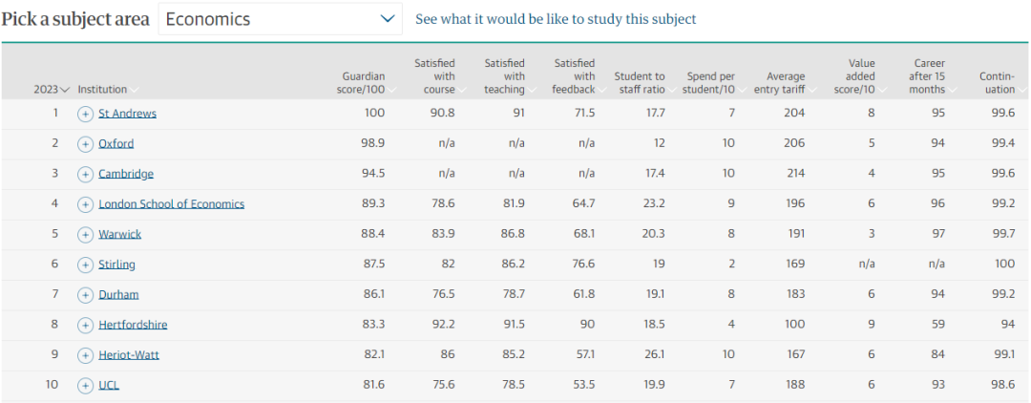Sort by Student to staff ratio column
Viewport: 1031px width, 403px height.
[x=640, y=83]
